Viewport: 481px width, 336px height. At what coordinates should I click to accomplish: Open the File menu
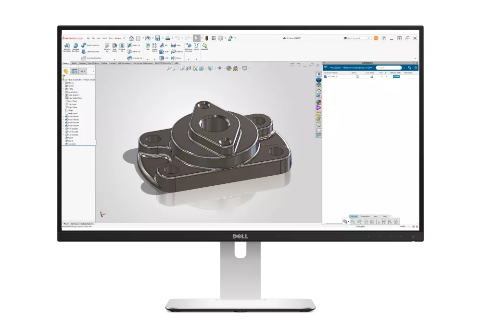(89, 38)
